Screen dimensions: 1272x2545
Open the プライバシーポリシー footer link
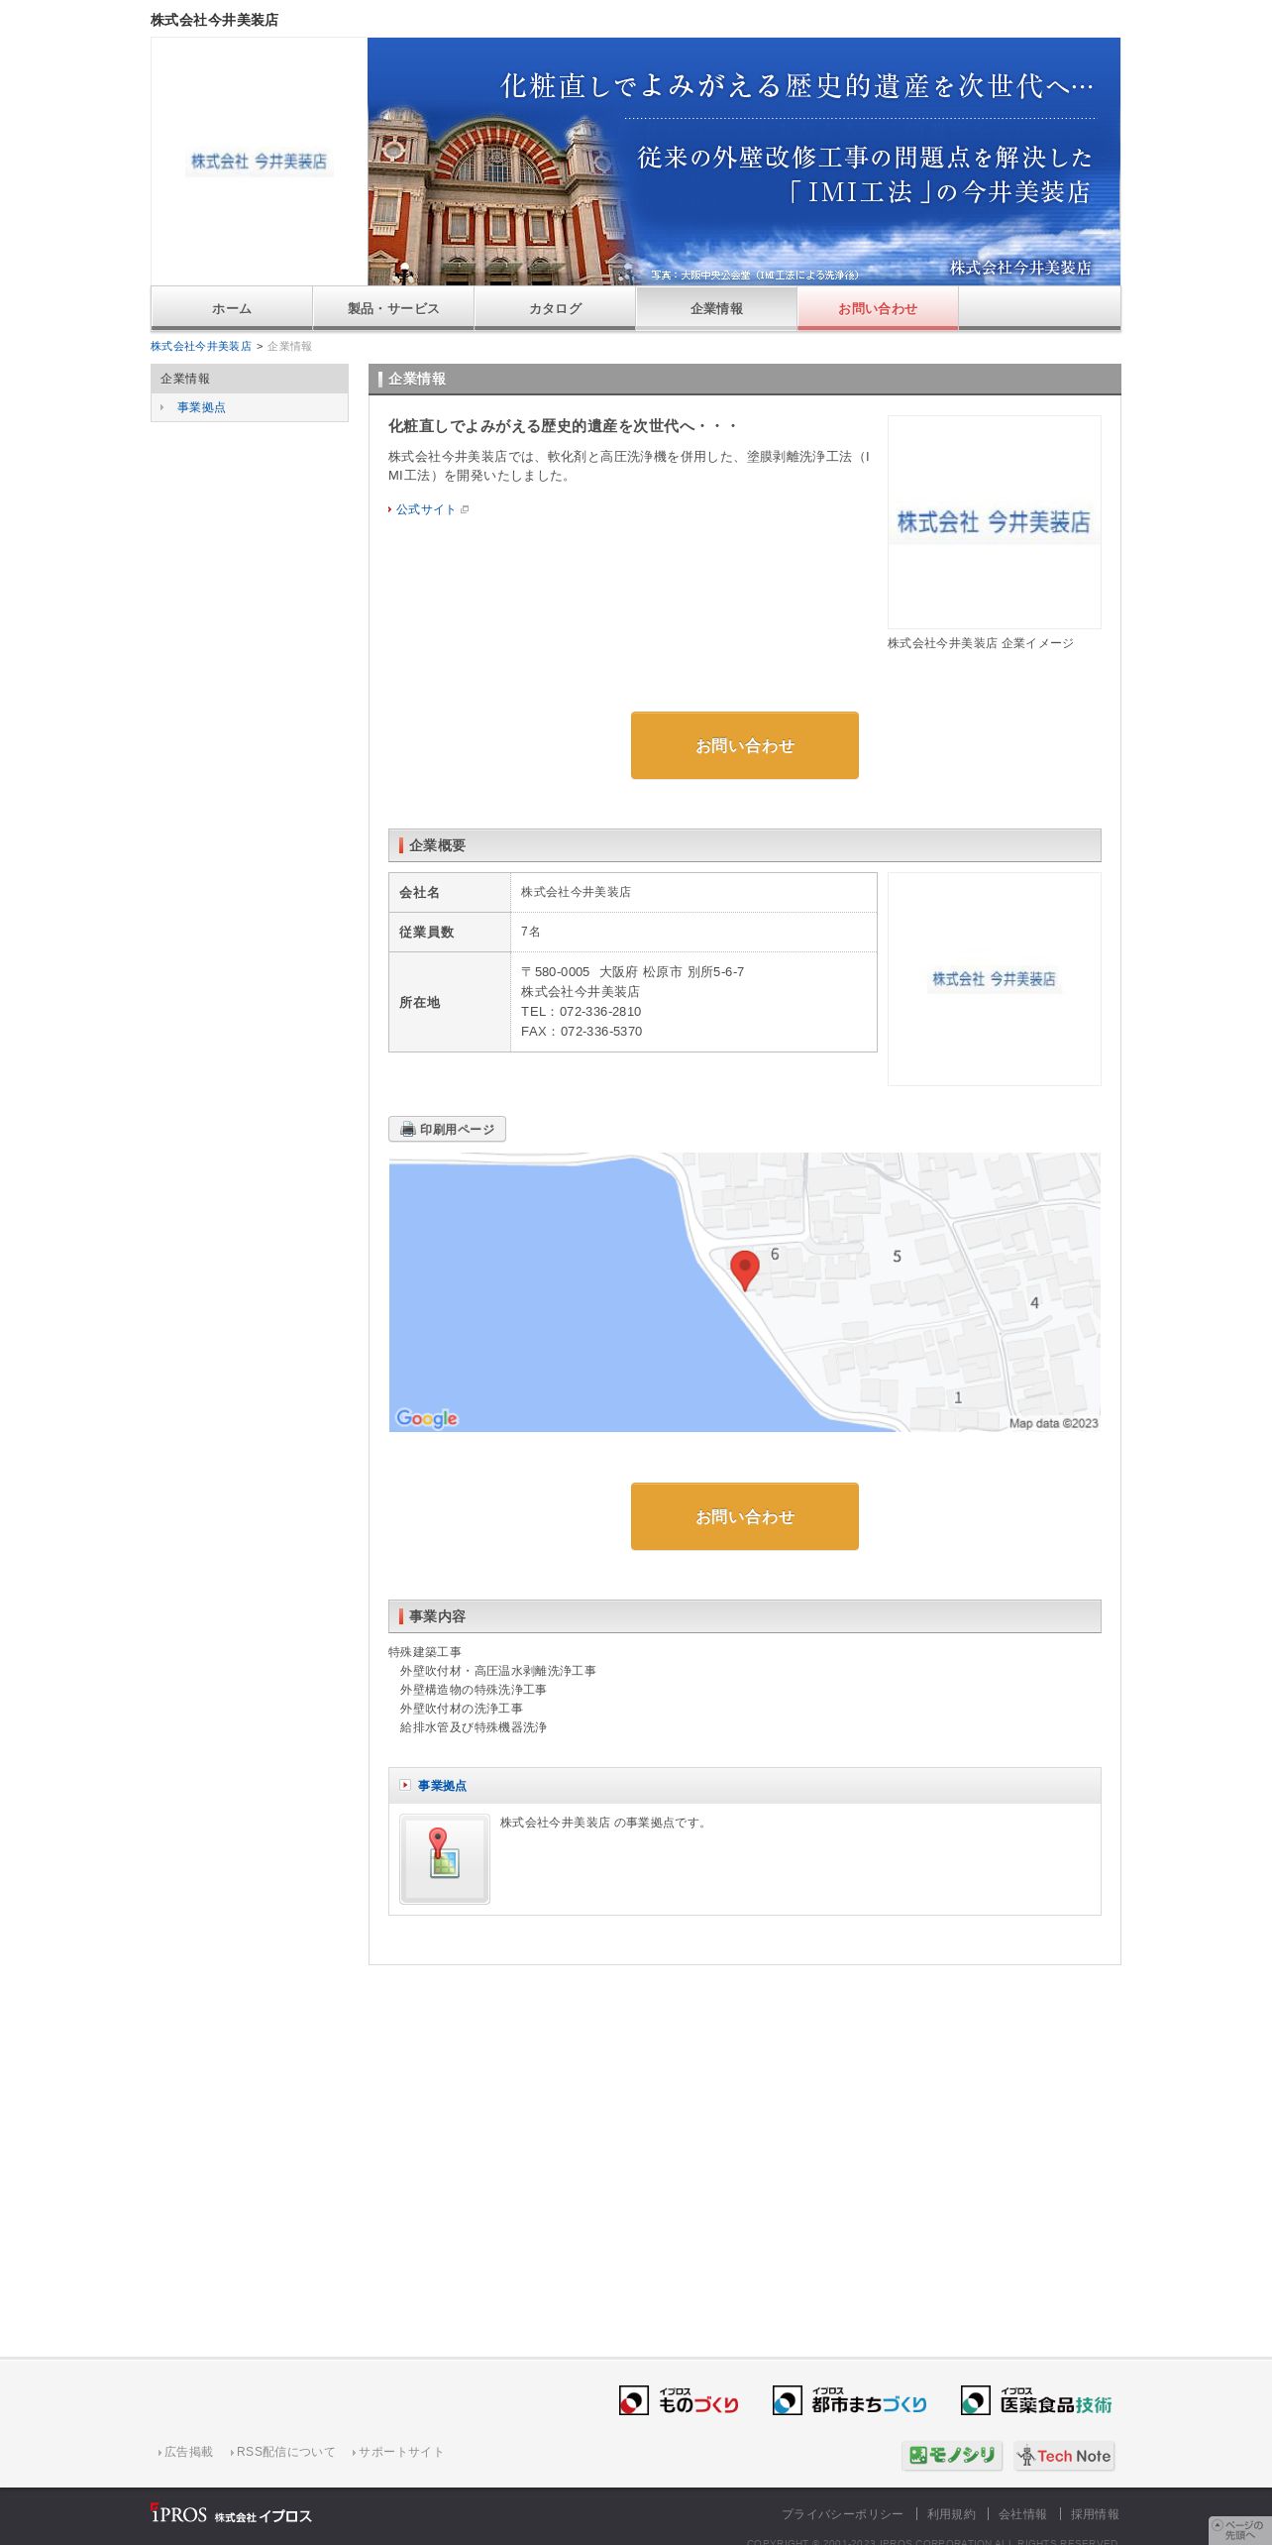[842, 2514]
